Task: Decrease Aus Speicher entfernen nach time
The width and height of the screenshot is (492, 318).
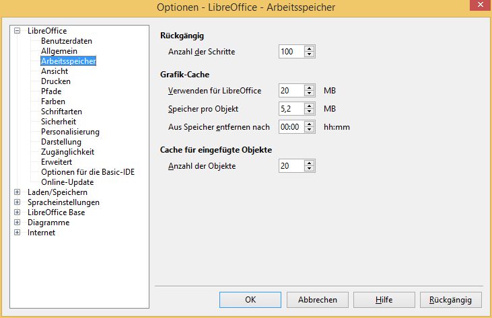Action: click(310, 130)
